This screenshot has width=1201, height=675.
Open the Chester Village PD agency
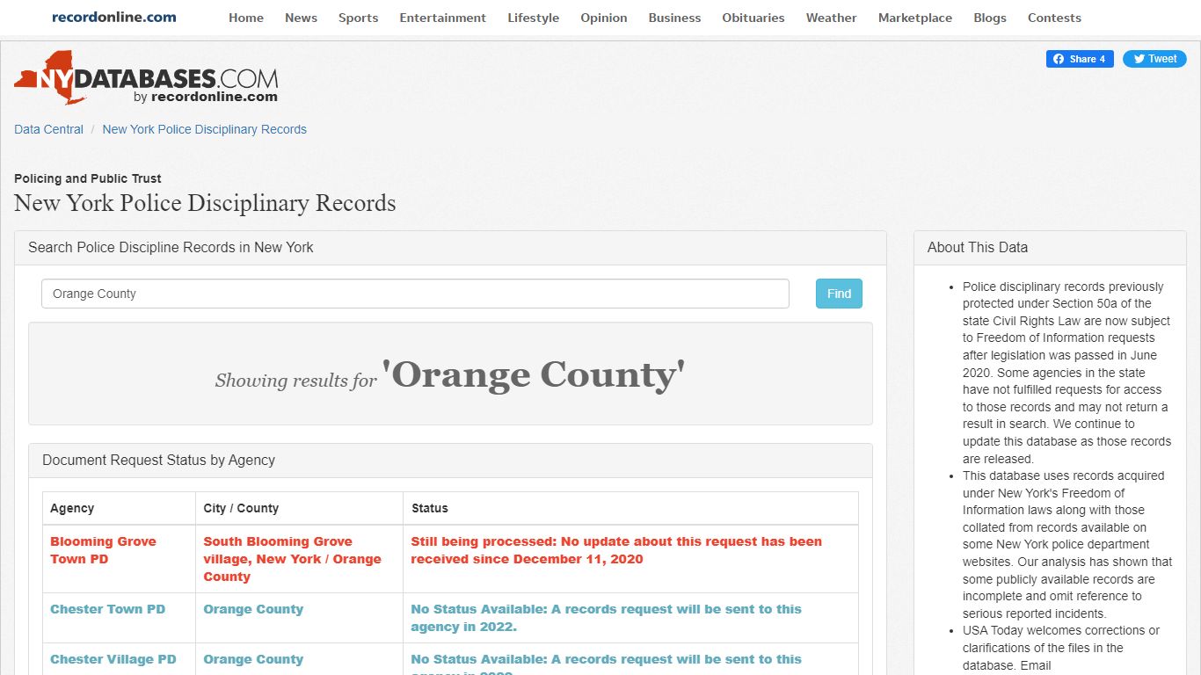click(113, 659)
